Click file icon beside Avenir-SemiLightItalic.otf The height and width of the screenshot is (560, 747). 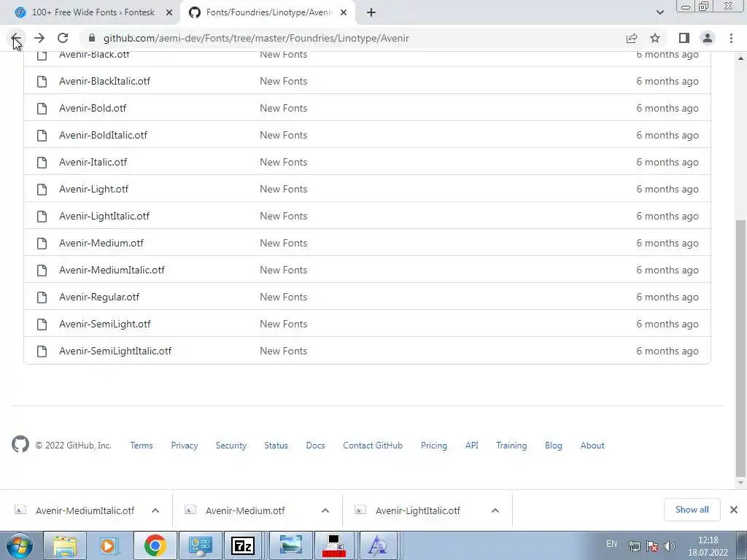pos(42,351)
